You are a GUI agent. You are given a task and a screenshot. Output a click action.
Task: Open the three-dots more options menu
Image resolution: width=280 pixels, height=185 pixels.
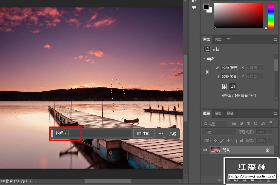pos(161,133)
